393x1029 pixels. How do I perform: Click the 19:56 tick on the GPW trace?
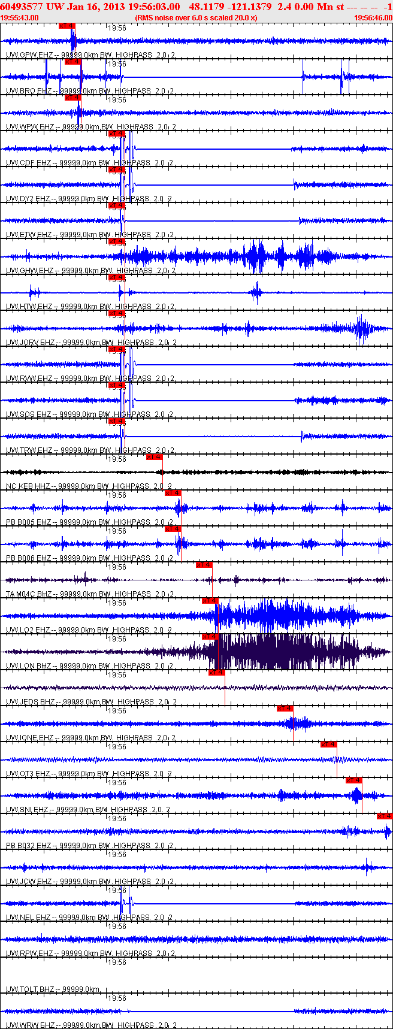click(117, 28)
